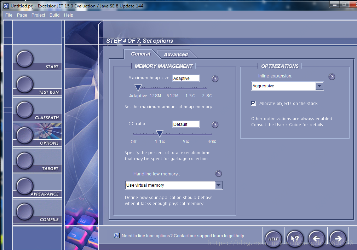Proceed with the right arrow button

click(x=338, y=239)
